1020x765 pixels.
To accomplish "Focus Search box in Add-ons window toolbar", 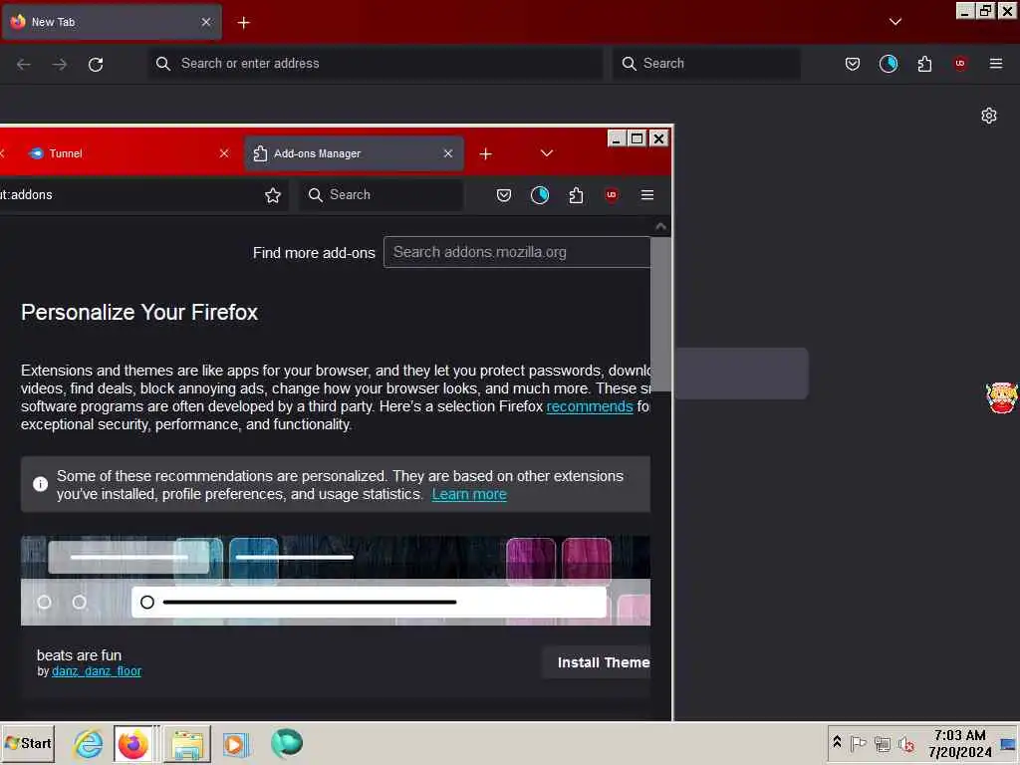I will coord(381,195).
